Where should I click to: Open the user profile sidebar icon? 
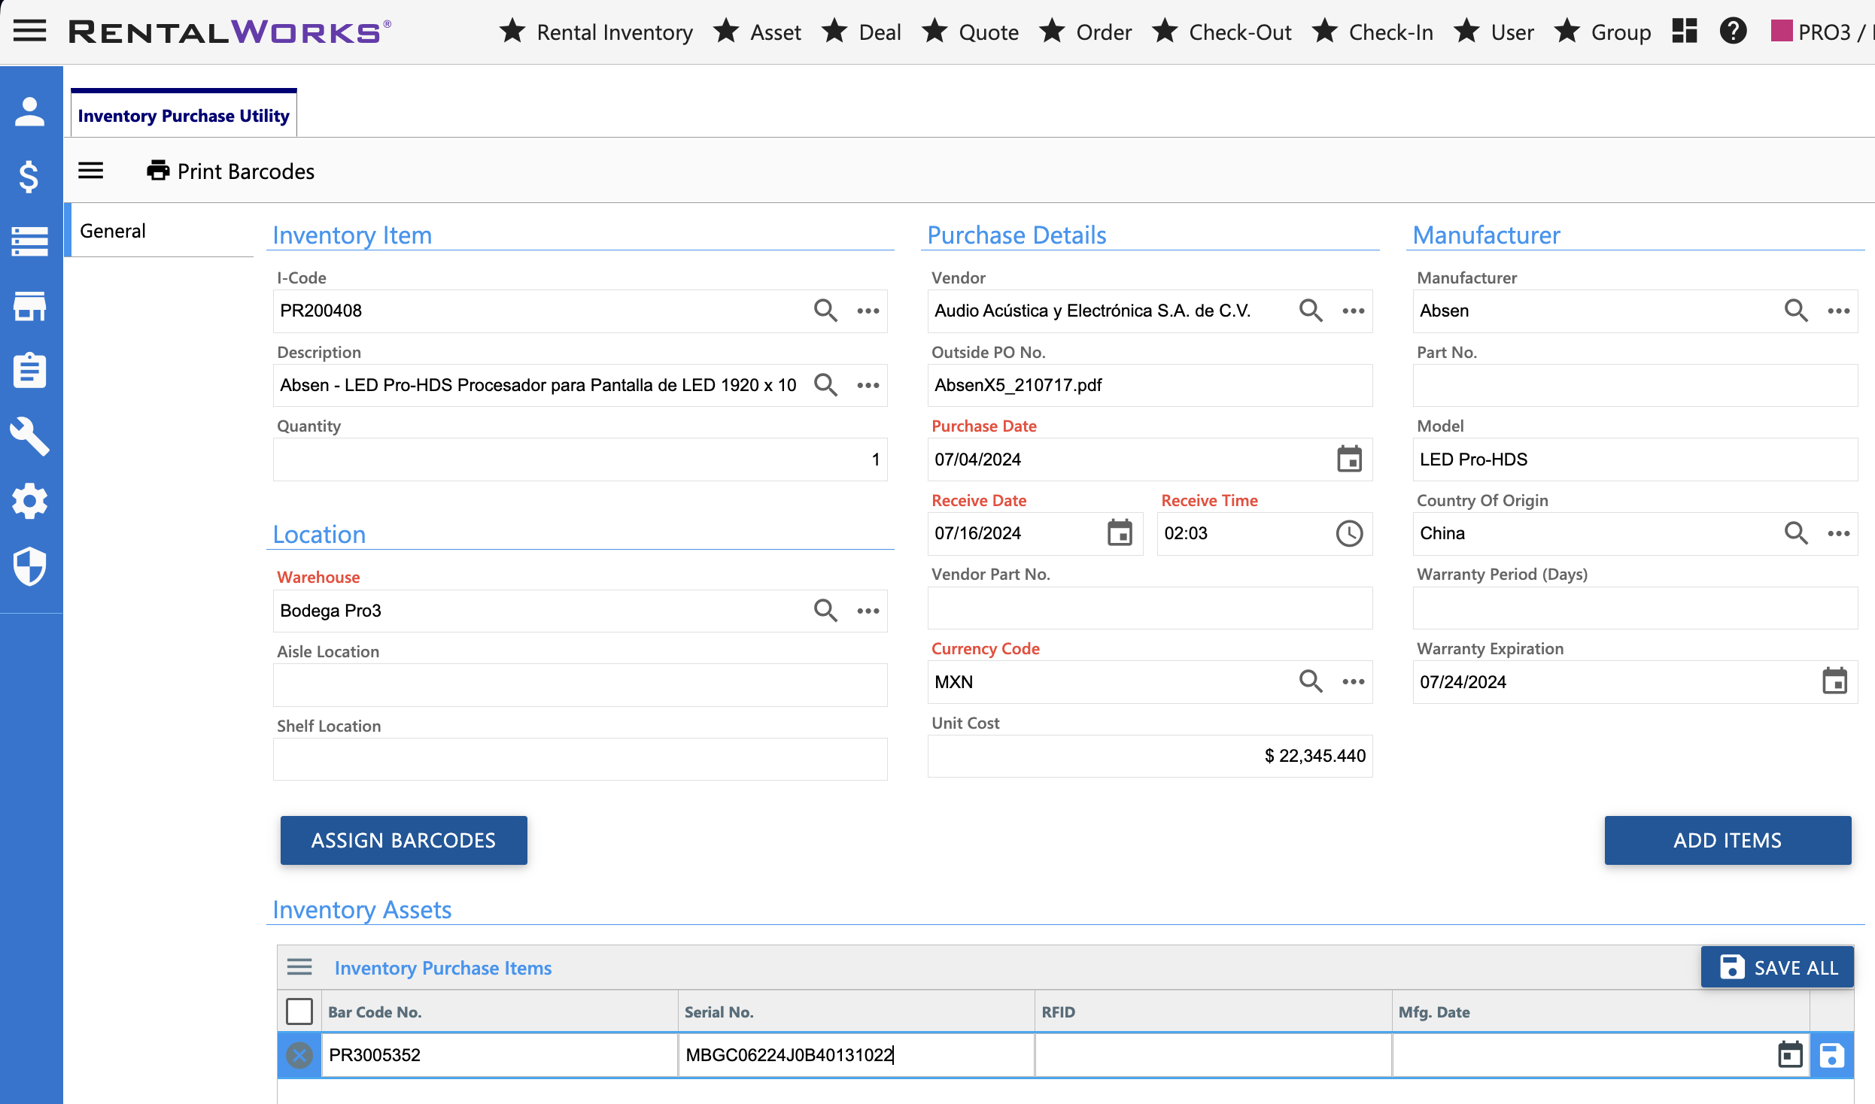[30, 112]
